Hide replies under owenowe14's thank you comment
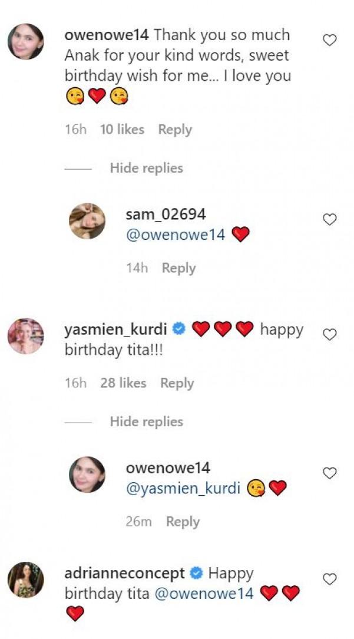Screen dimensions: 354x639 coord(146,168)
